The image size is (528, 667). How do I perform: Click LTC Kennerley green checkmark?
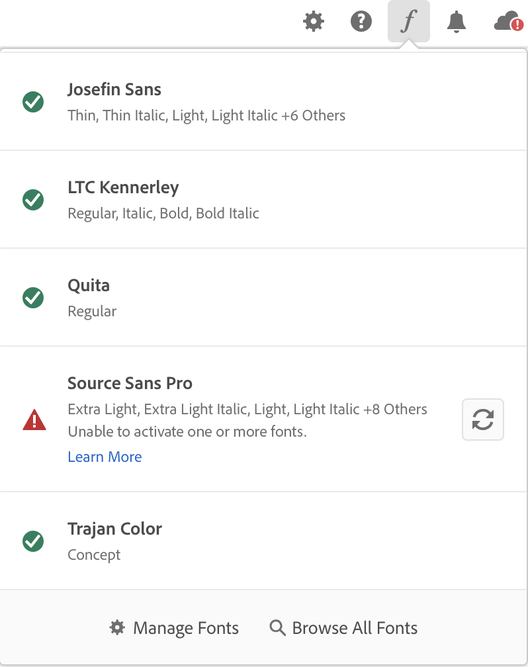point(33,199)
